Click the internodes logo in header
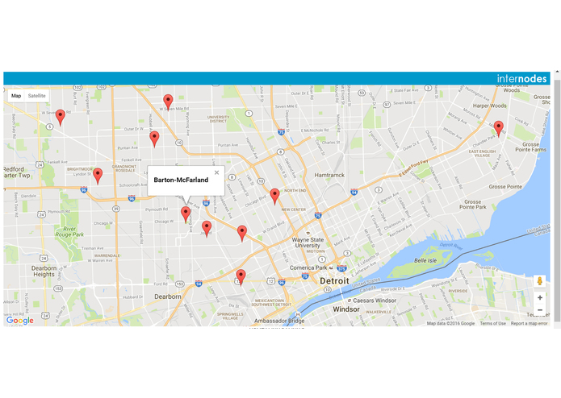Screen dimensions: 561x398 (521, 78)
